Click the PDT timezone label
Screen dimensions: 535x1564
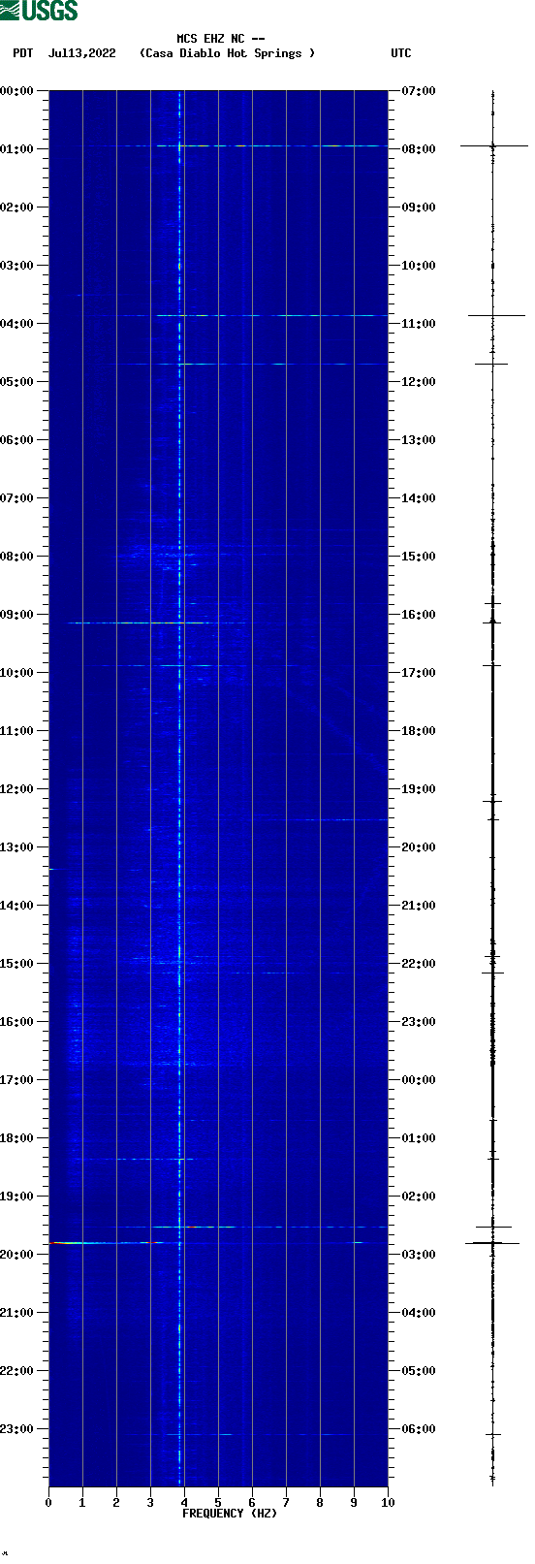coord(23,53)
